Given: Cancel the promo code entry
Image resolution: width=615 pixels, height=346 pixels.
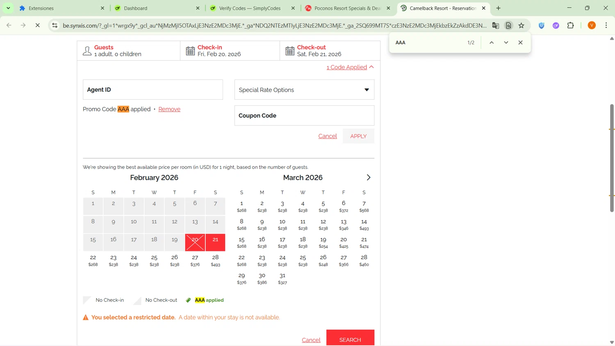Looking at the screenshot, I should pyautogui.click(x=328, y=136).
